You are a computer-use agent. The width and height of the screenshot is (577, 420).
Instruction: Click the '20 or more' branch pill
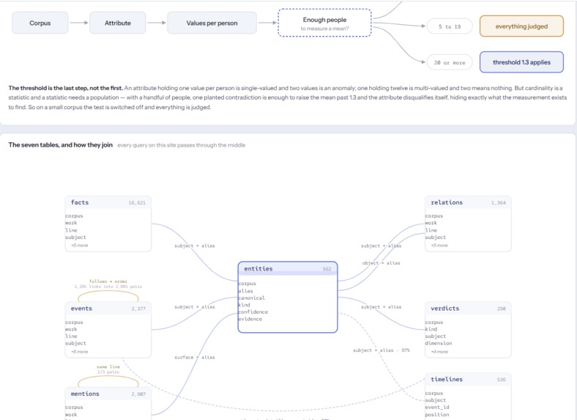point(450,62)
